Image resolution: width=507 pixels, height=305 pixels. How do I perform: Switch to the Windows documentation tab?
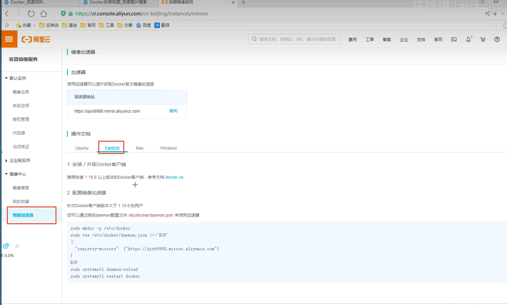pos(168,148)
